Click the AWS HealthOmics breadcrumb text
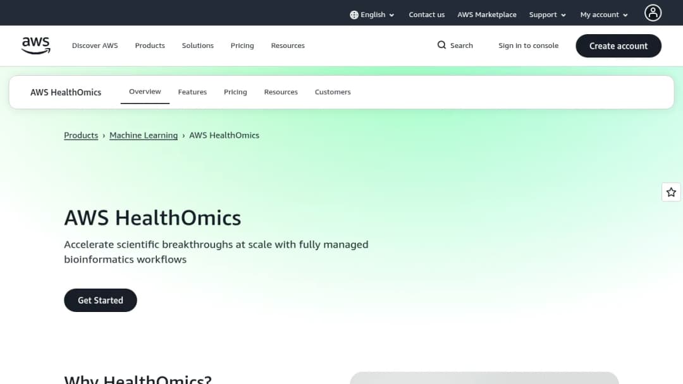The image size is (683, 384). [224, 135]
